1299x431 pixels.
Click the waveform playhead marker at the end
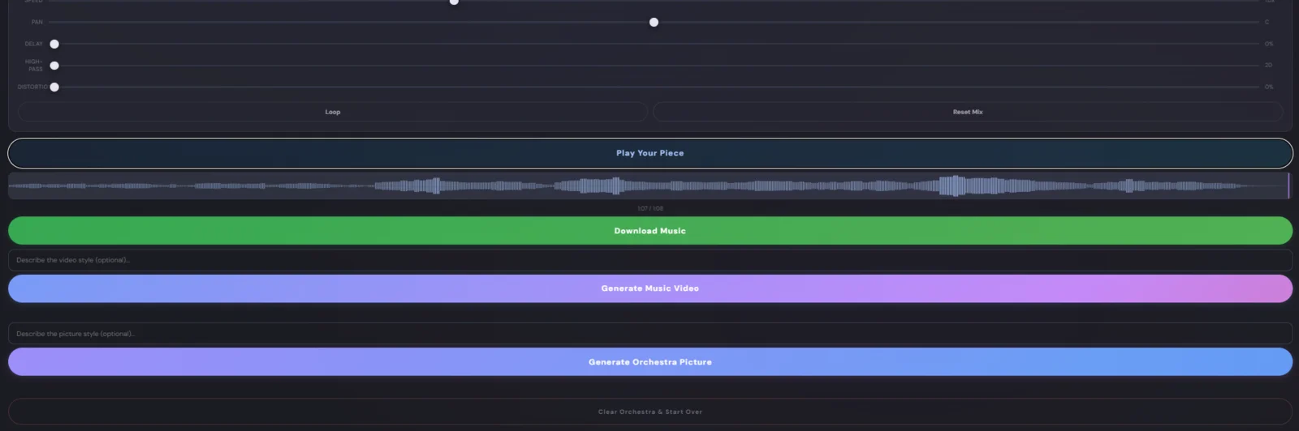point(1288,186)
